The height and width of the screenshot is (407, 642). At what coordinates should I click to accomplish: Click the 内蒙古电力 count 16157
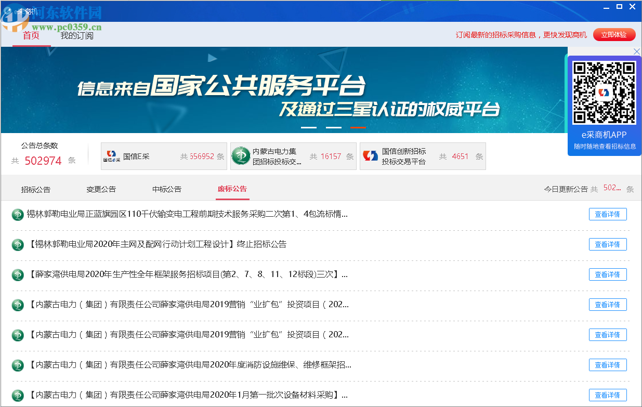coord(331,156)
